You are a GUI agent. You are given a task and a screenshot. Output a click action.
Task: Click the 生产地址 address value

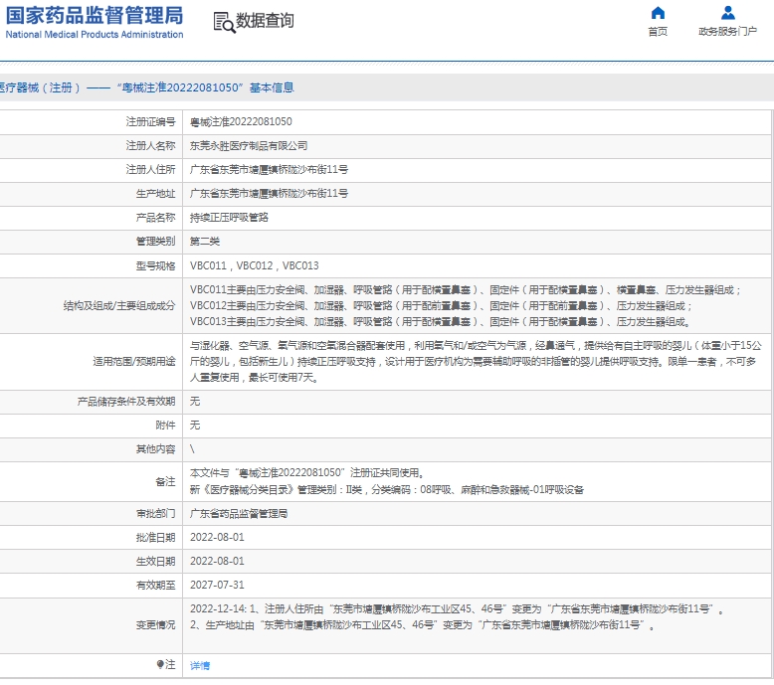(x=269, y=193)
